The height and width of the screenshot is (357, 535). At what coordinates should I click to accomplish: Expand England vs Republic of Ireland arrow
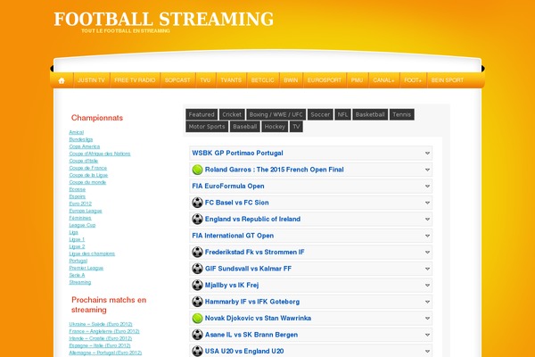click(427, 219)
